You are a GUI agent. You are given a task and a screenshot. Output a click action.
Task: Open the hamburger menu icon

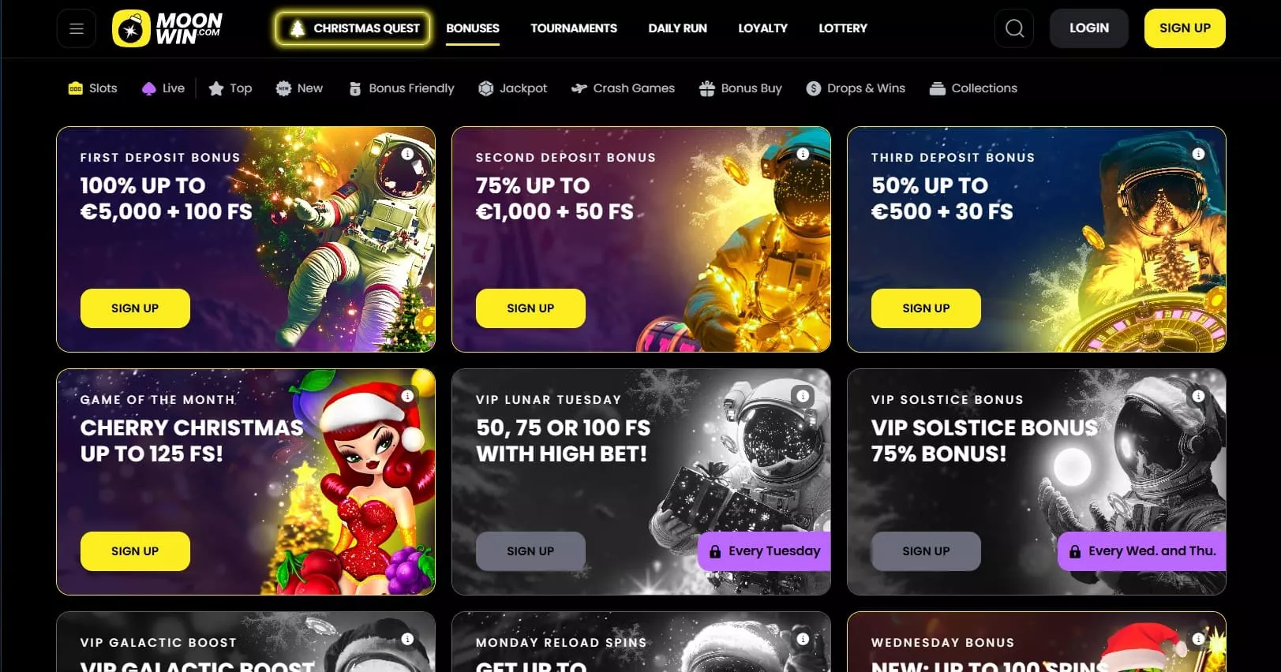pos(77,28)
